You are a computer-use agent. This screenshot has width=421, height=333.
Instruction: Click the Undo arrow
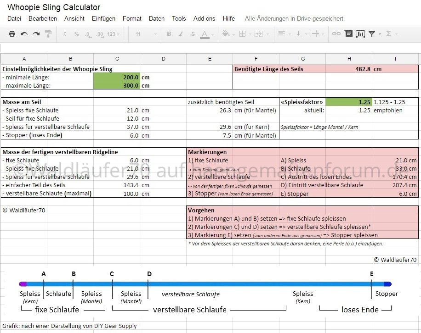24,34
